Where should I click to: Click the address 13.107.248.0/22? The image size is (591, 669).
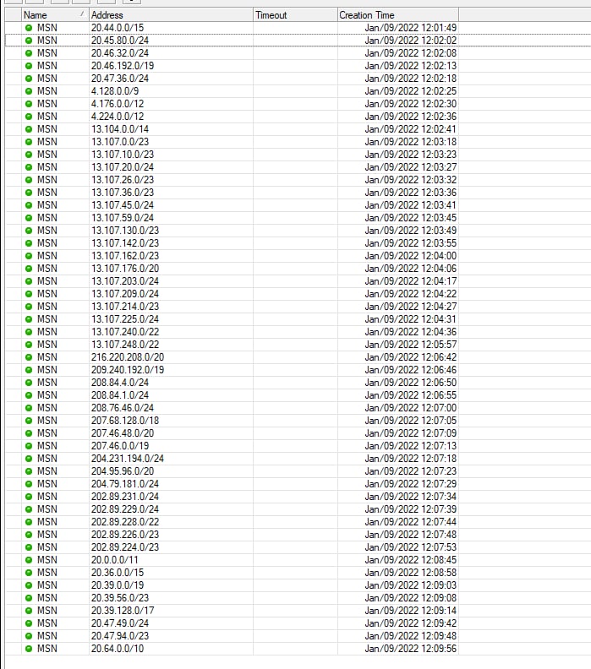click(x=125, y=345)
